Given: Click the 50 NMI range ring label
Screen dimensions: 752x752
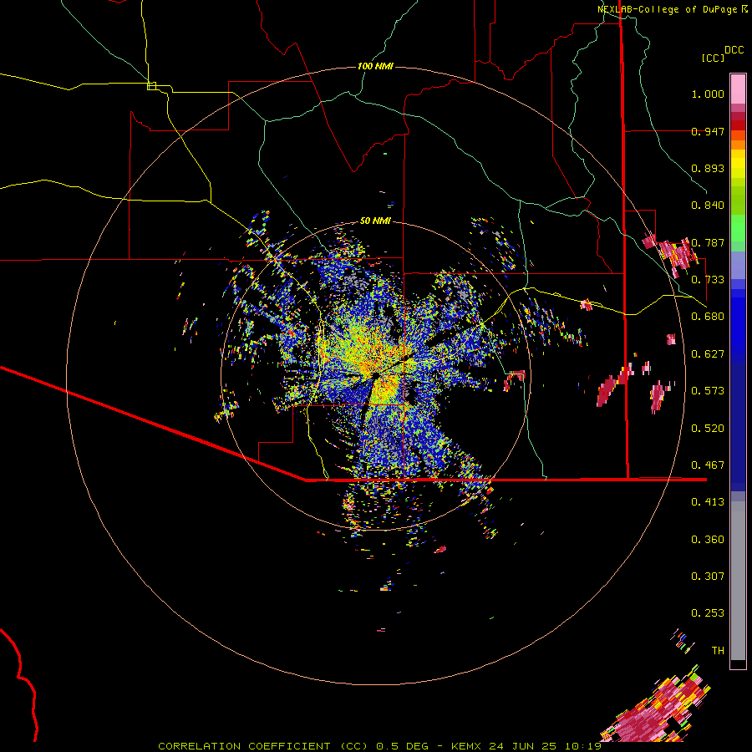Looking at the screenshot, I should click(x=375, y=221).
